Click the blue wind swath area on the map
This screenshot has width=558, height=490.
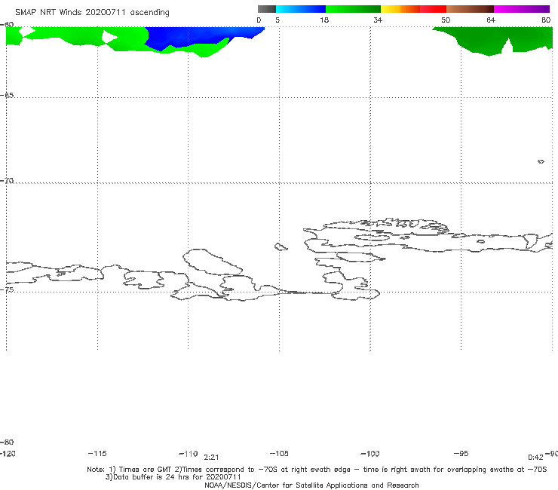pos(199,35)
